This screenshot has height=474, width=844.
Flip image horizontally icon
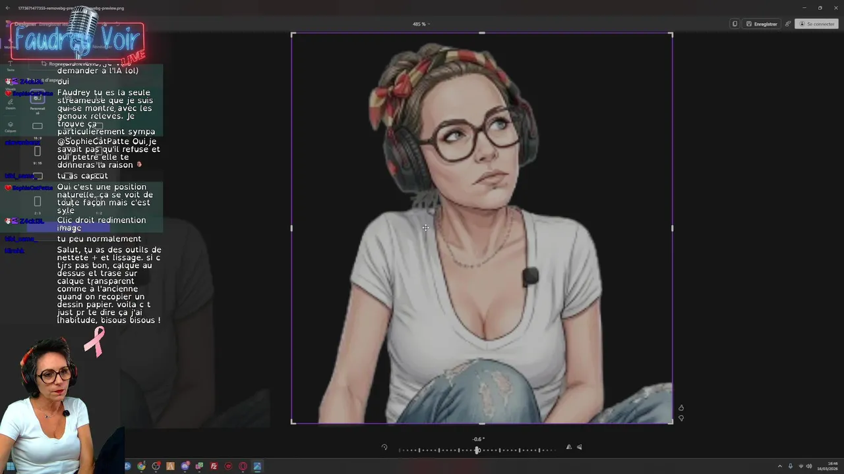click(569, 447)
